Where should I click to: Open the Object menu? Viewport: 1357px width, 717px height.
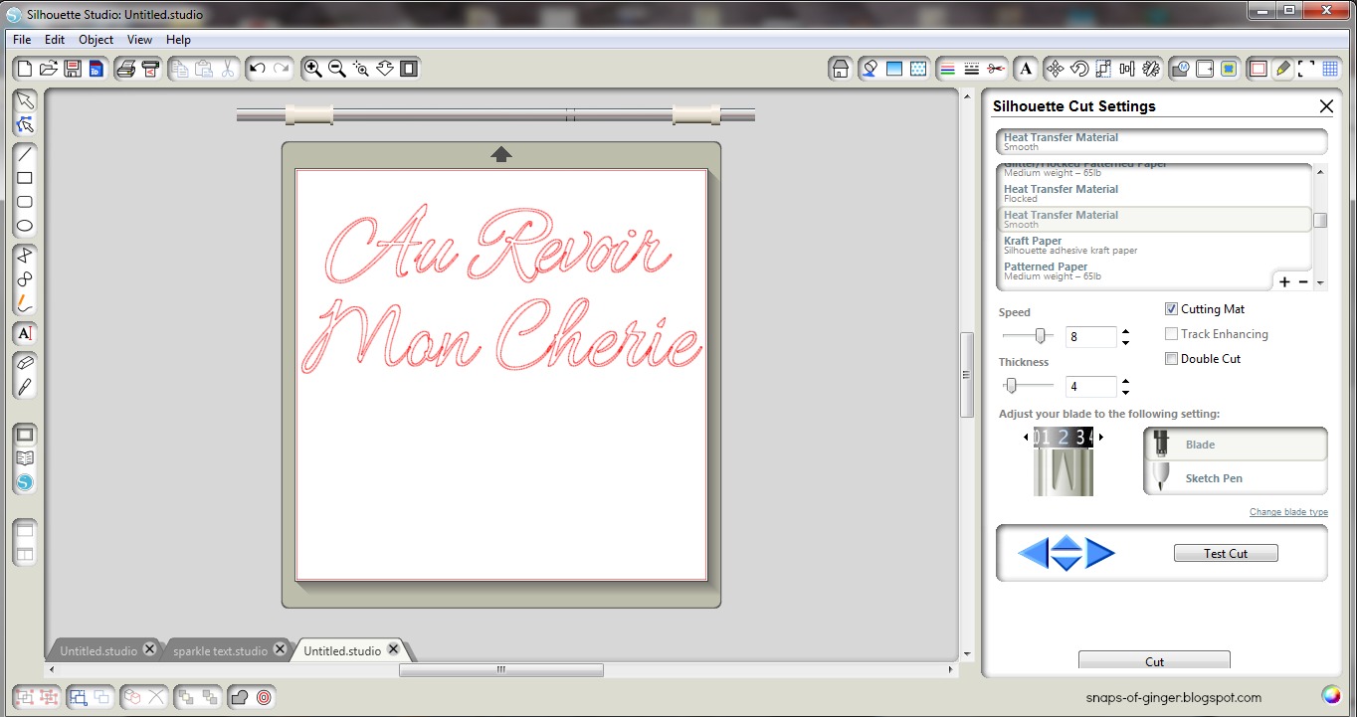click(97, 40)
